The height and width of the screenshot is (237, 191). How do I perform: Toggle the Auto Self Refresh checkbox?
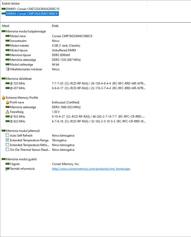click(x=7, y=135)
